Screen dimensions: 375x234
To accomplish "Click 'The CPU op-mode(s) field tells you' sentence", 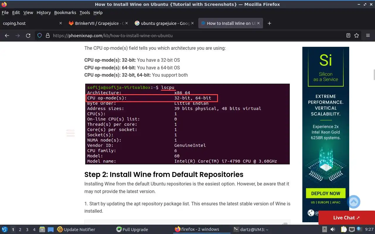I will click(155, 48).
